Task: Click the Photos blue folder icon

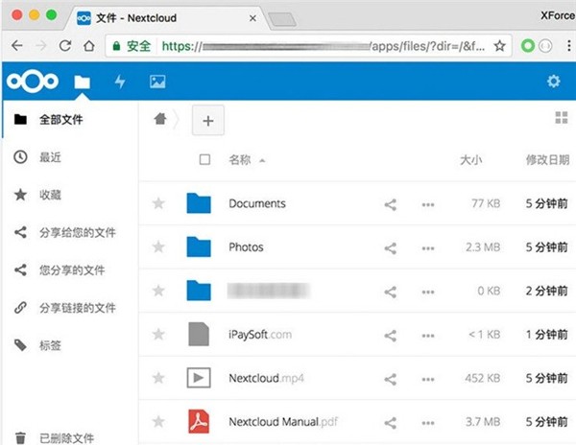Action: click(x=199, y=246)
